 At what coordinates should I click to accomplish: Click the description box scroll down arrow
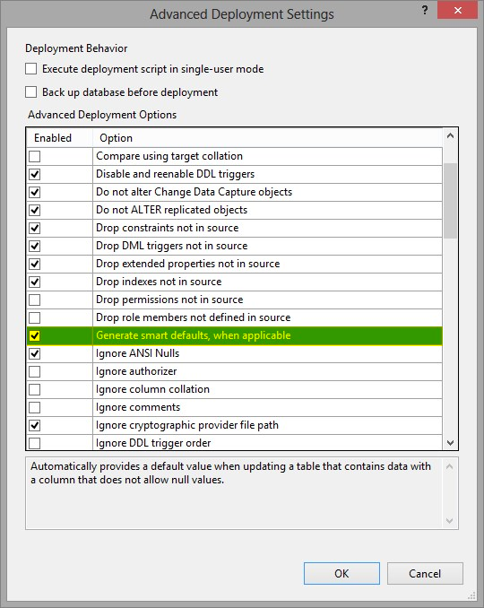tap(450, 520)
